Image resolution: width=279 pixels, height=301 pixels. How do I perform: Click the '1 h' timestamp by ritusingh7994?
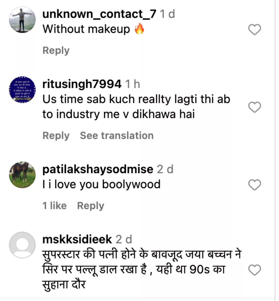click(x=133, y=84)
